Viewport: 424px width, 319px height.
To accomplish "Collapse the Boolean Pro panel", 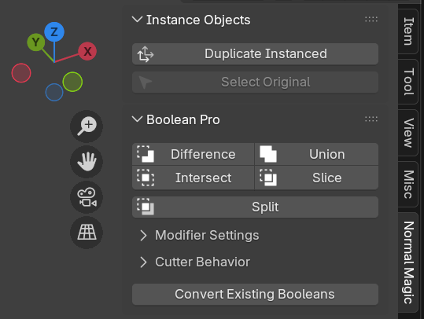I will (x=137, y=119).
